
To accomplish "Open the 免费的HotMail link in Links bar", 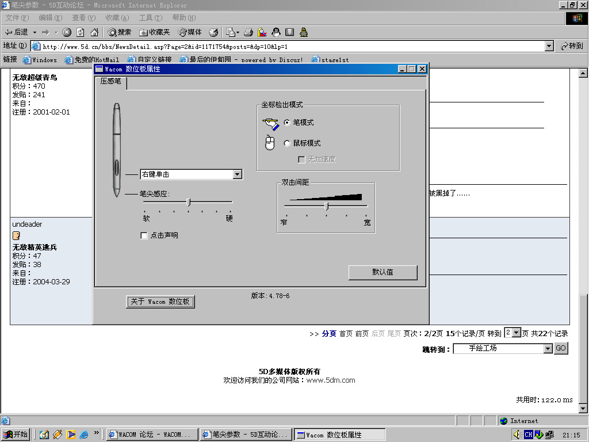I will 92,60.
